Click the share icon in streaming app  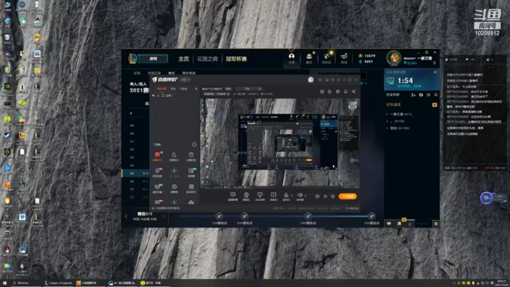pyautogui.click(x=354, y=91)
